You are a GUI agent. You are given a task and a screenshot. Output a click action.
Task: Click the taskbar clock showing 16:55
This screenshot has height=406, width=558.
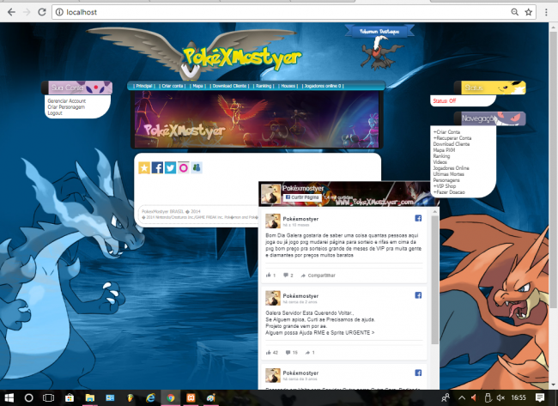(x=519, y=397)
